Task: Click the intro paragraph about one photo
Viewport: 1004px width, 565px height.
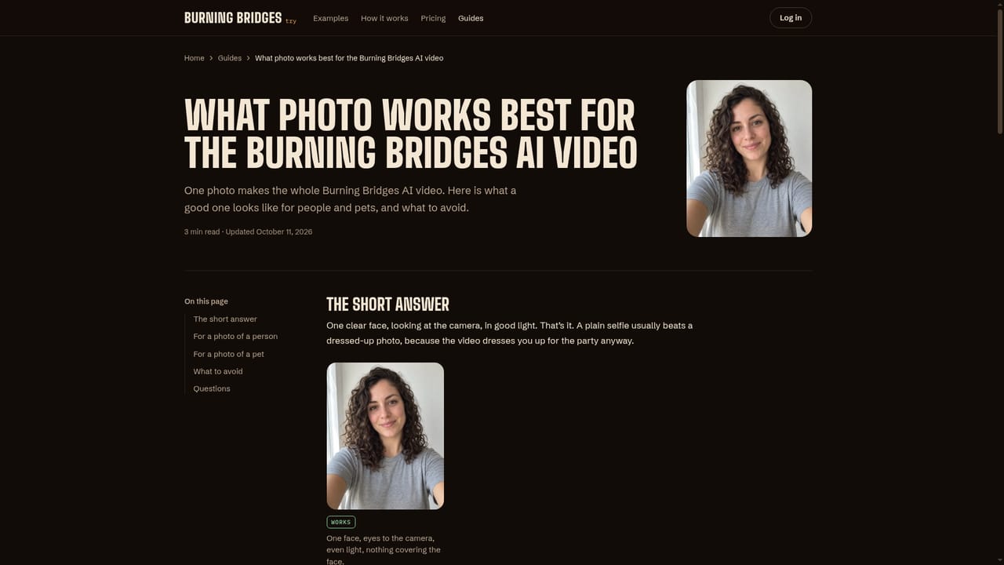Action: (x=350, y=199)
